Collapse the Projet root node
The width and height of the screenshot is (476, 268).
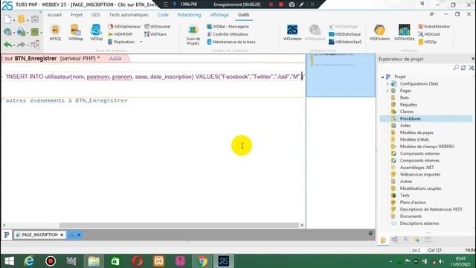[382, 77]
